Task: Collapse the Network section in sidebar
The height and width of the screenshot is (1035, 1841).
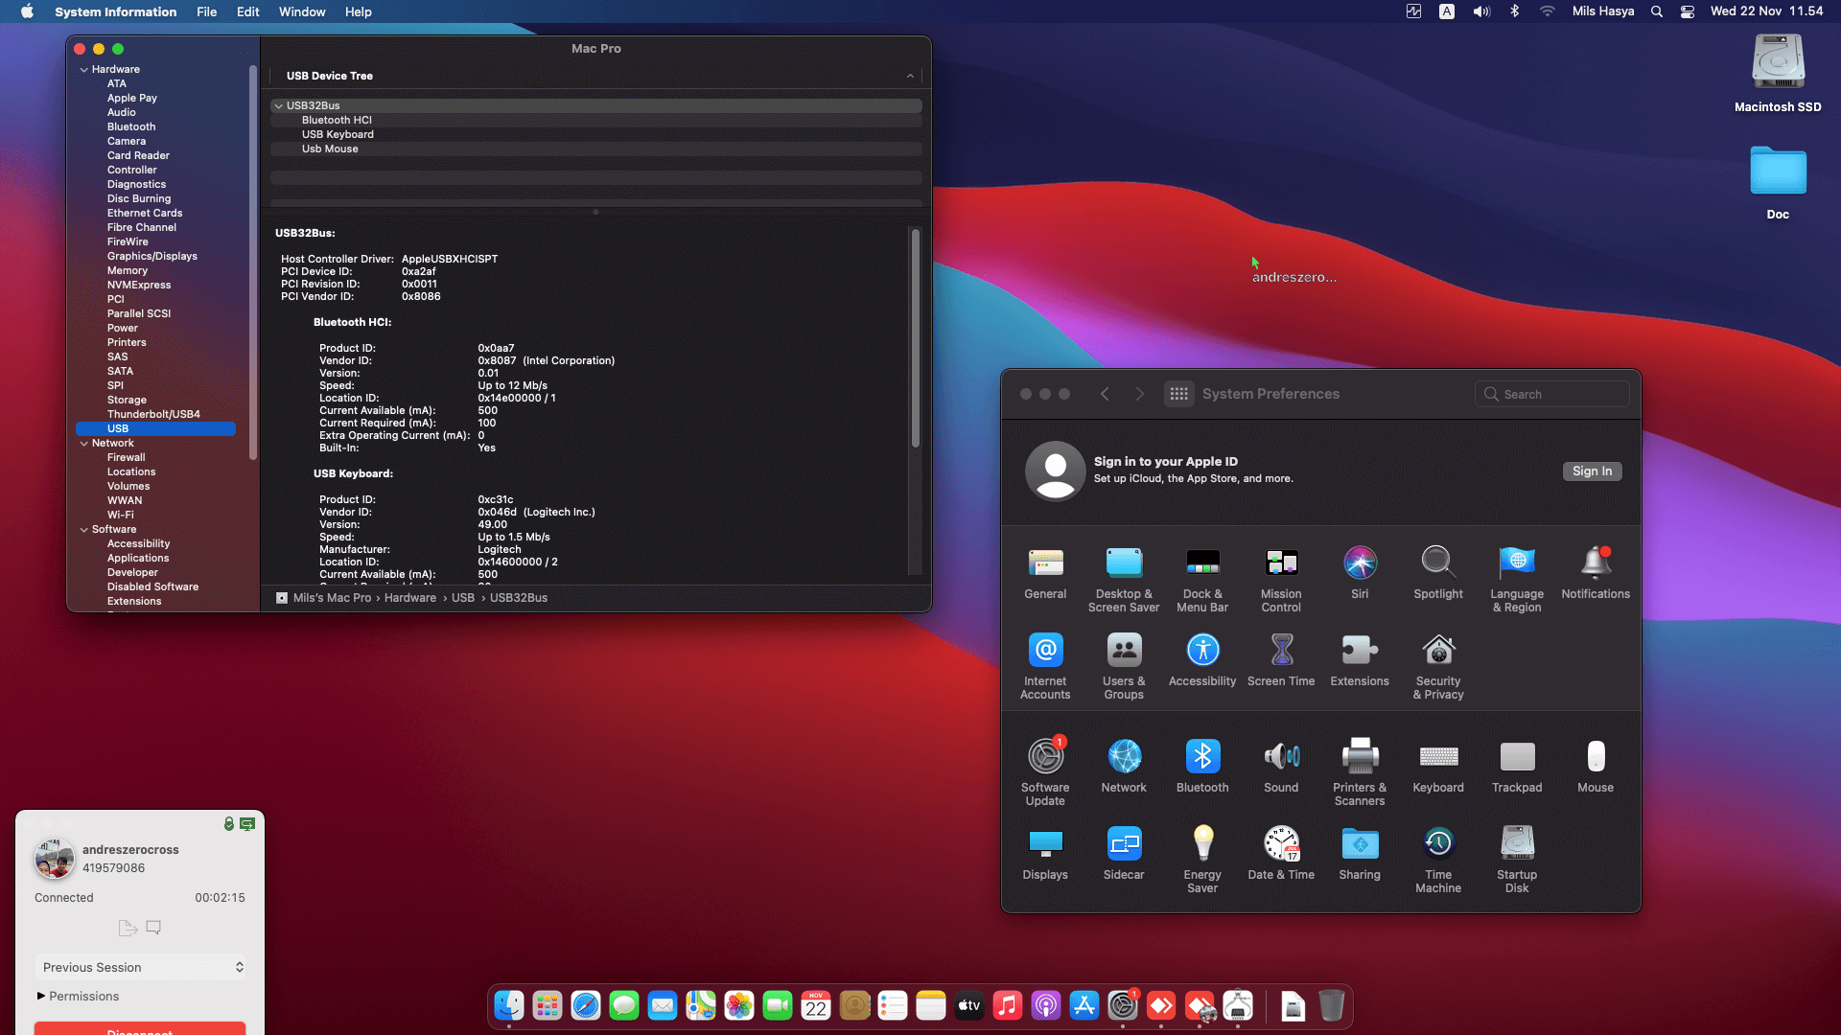Action: 84,444
